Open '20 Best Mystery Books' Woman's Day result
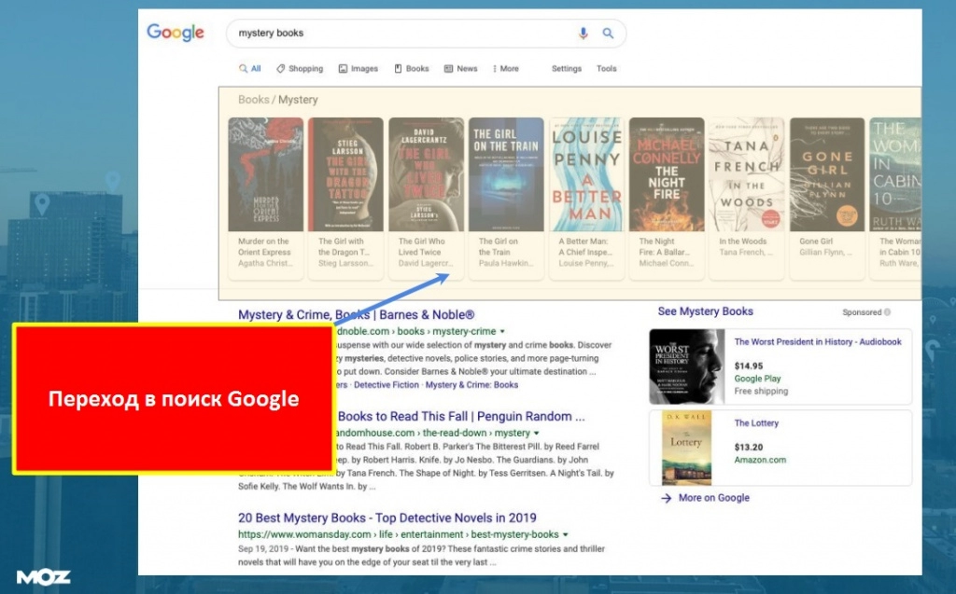Screen dimensions: 956x594 [387, 518]
